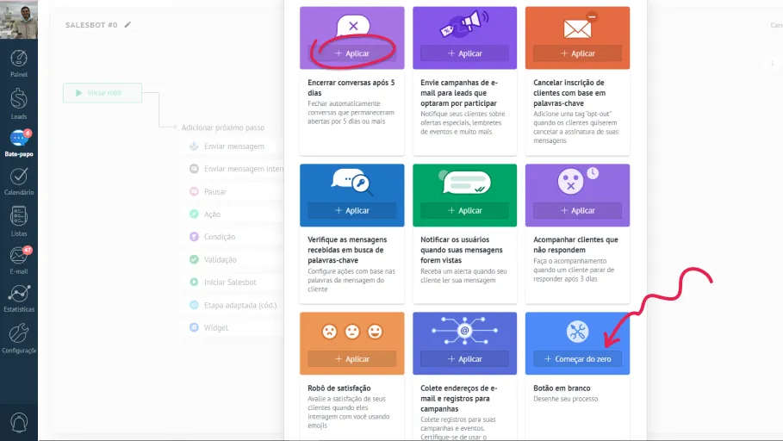Click the chat search keyword icon
Screen dimensions: 783x441
352,182
